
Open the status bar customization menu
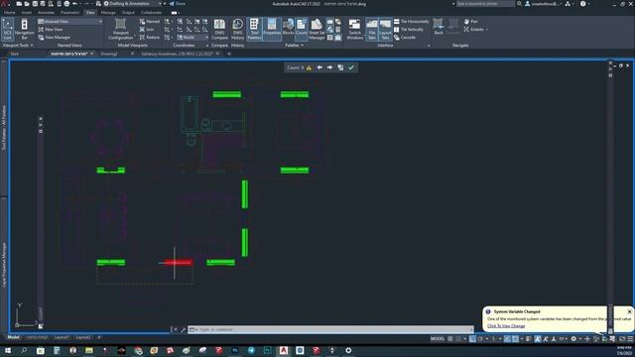(630, 339)
